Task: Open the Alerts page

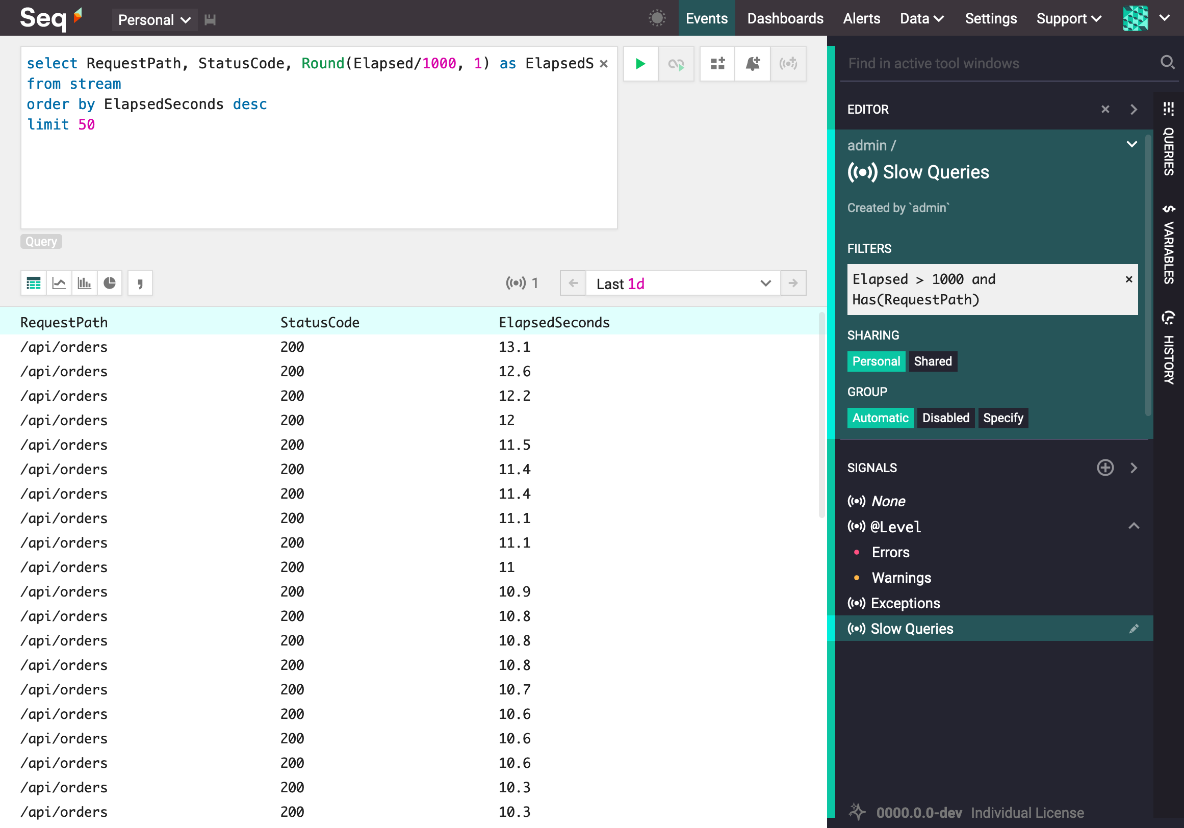Action: (861, 18)
